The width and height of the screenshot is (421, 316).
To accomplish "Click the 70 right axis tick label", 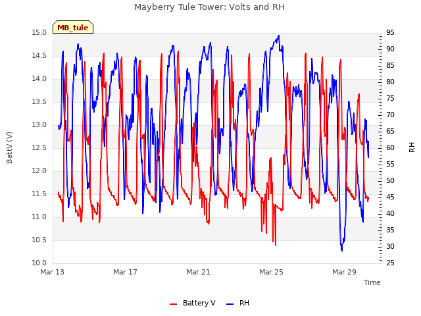I will click(x=390, y=115).
